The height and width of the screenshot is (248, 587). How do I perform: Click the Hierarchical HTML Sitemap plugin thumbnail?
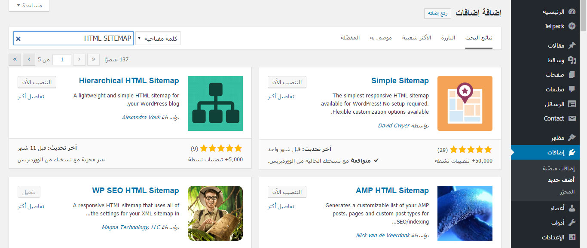pyautogui.click(x=215, y=103)
